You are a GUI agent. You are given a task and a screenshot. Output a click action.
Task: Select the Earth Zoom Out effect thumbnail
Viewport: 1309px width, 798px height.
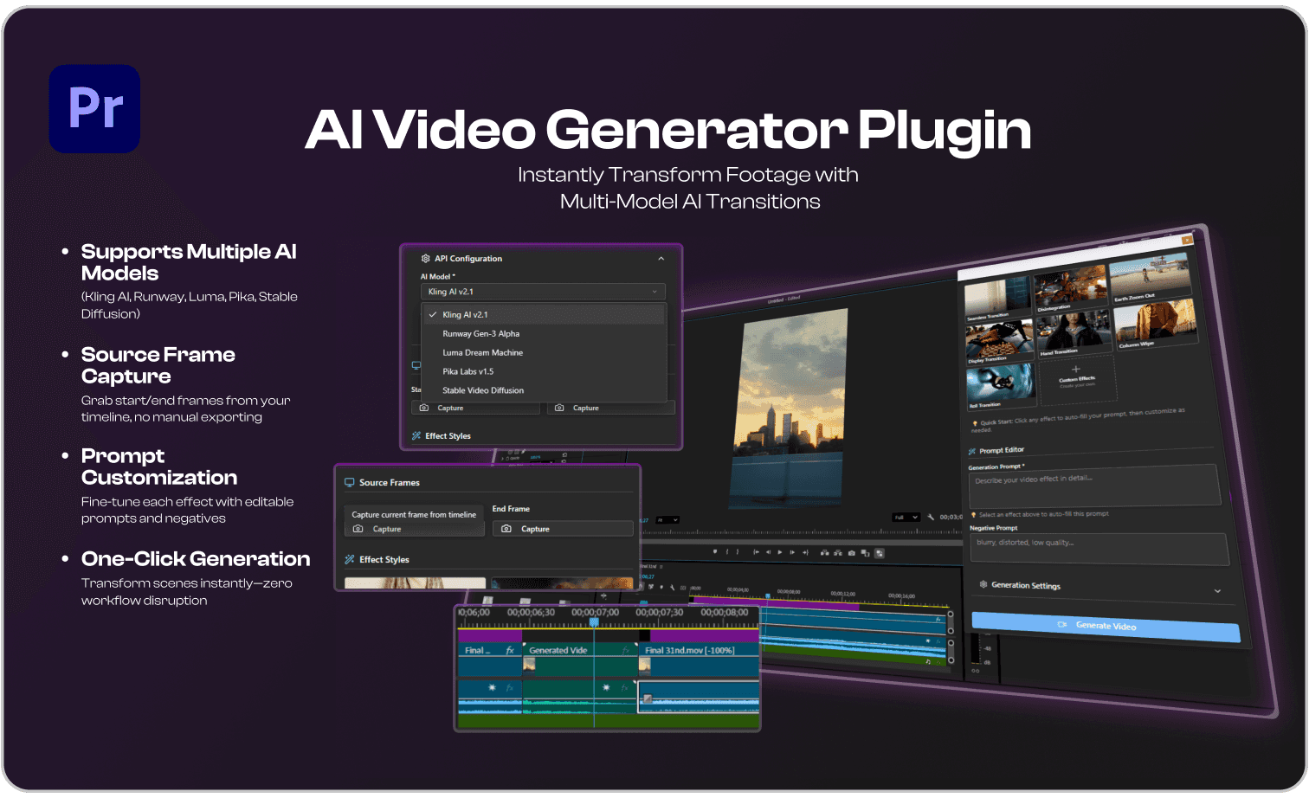[1151, 278]
